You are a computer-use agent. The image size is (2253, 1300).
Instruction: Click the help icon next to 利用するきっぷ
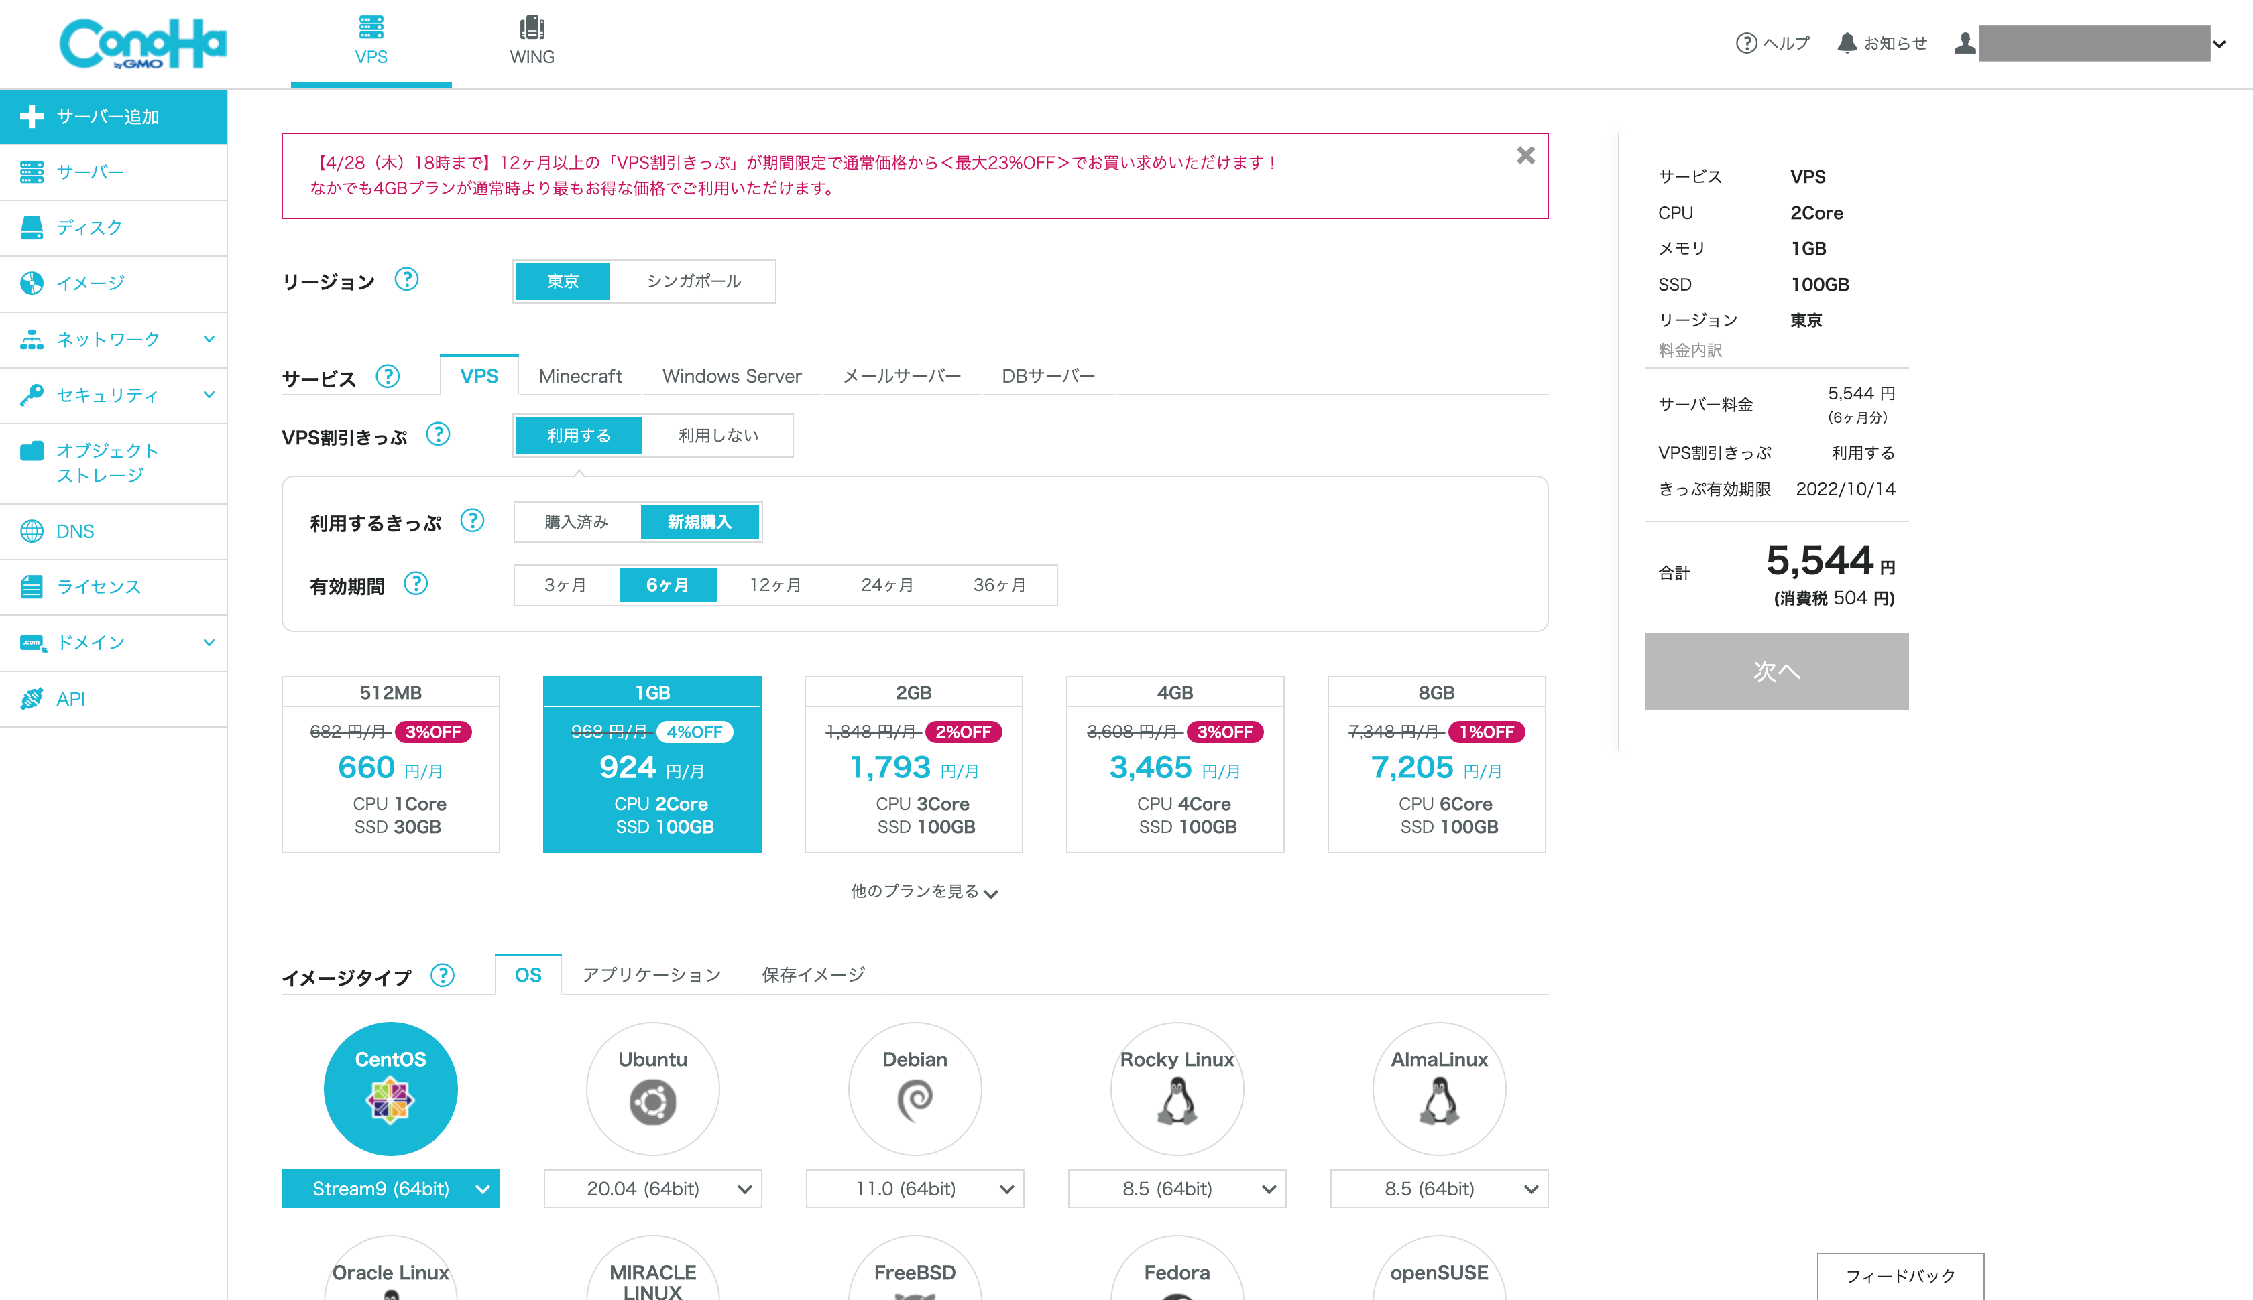click(x=471, y=519)
